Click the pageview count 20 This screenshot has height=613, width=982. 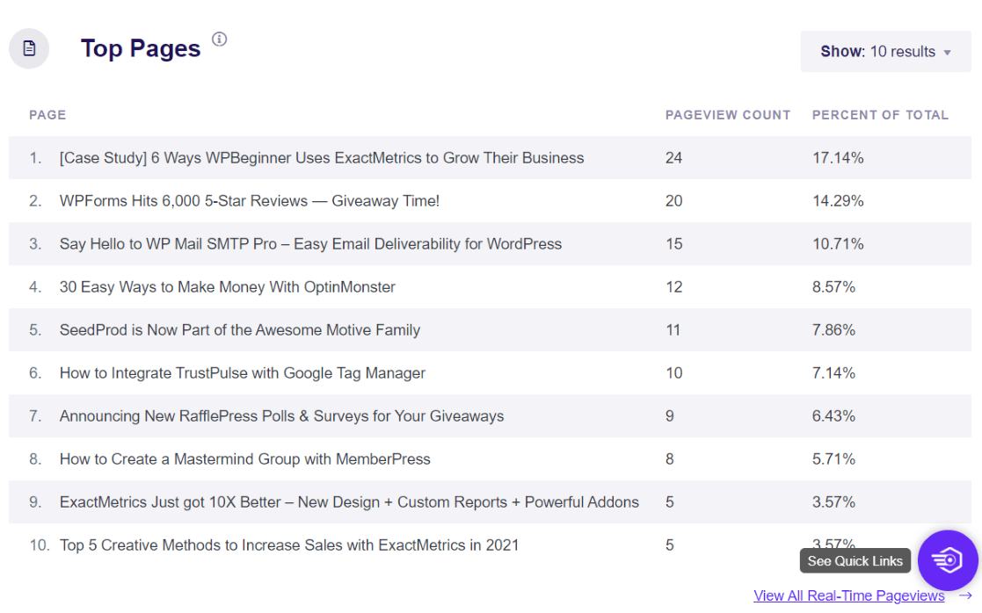674,201
